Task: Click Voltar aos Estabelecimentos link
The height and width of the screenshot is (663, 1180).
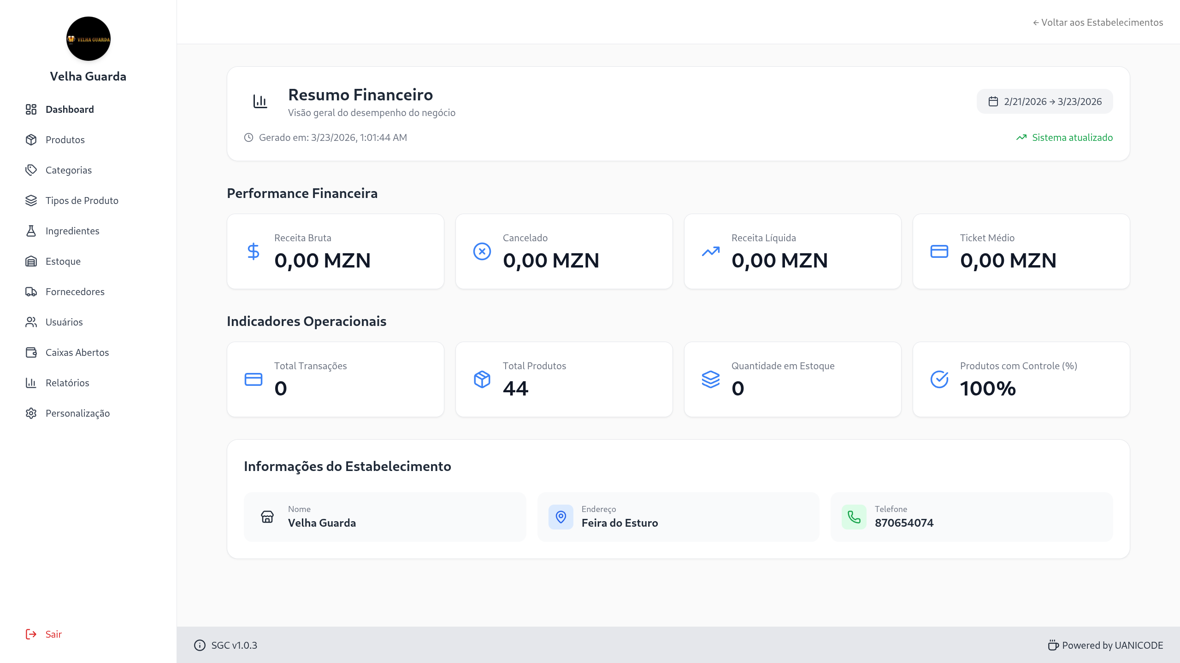Action: pyautogui.click(x=1097, y=22)
